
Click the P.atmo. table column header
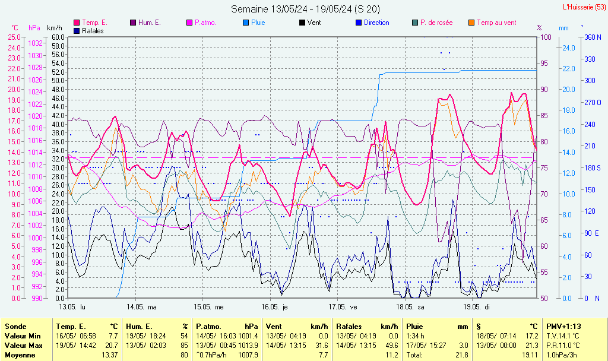[x=208, y=327]
